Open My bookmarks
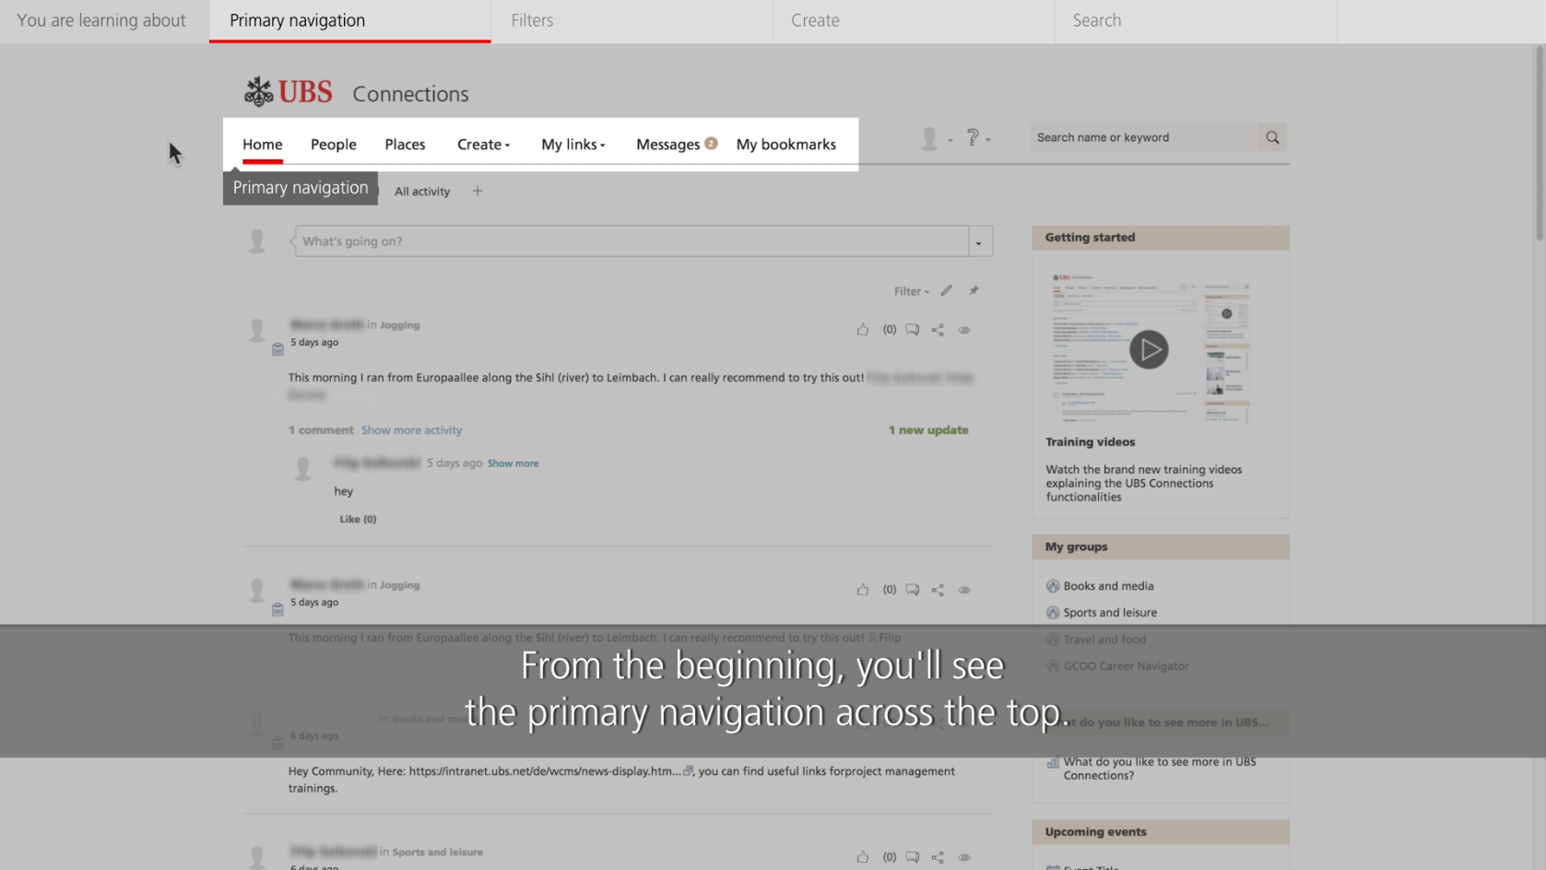Image resolution: width=1546 pixels, height=870 pixels. 785,144
